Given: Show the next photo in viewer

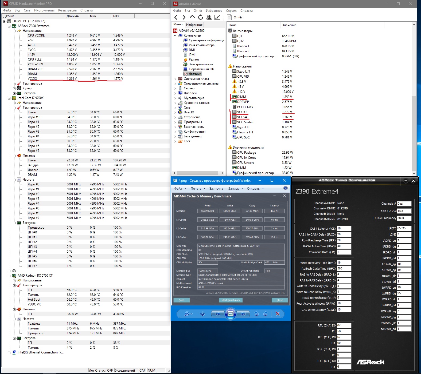Looking at the screenshot, I should (x=243, y=314).
